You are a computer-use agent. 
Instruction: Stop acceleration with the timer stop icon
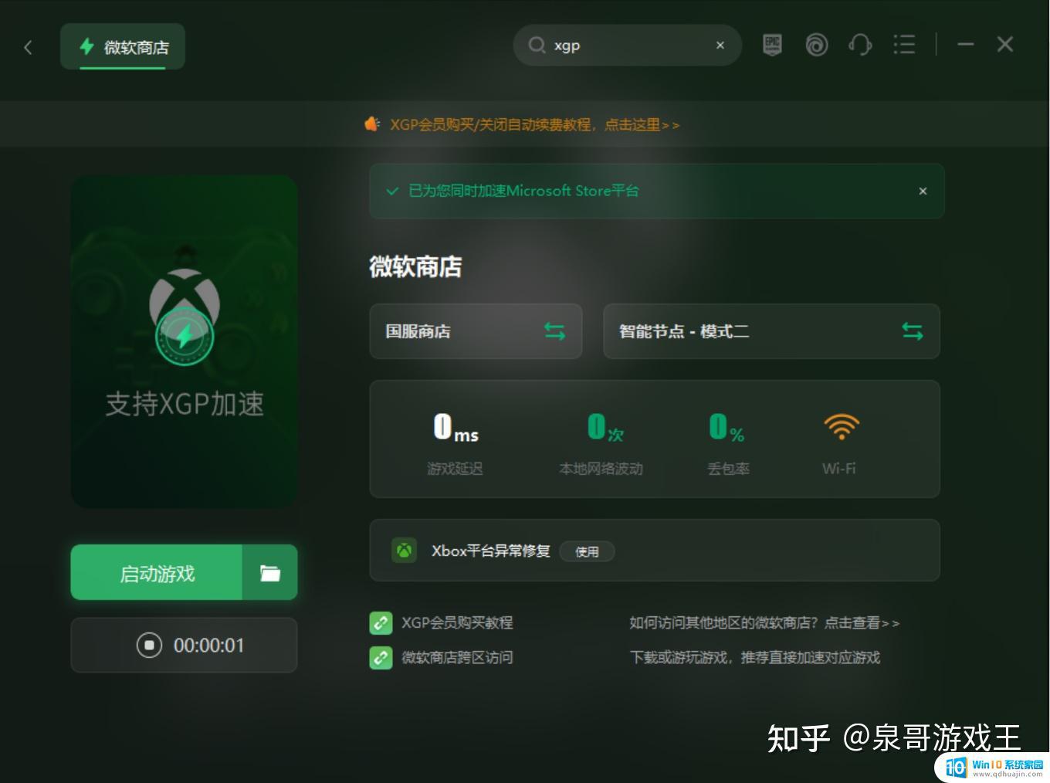point(149,645)
